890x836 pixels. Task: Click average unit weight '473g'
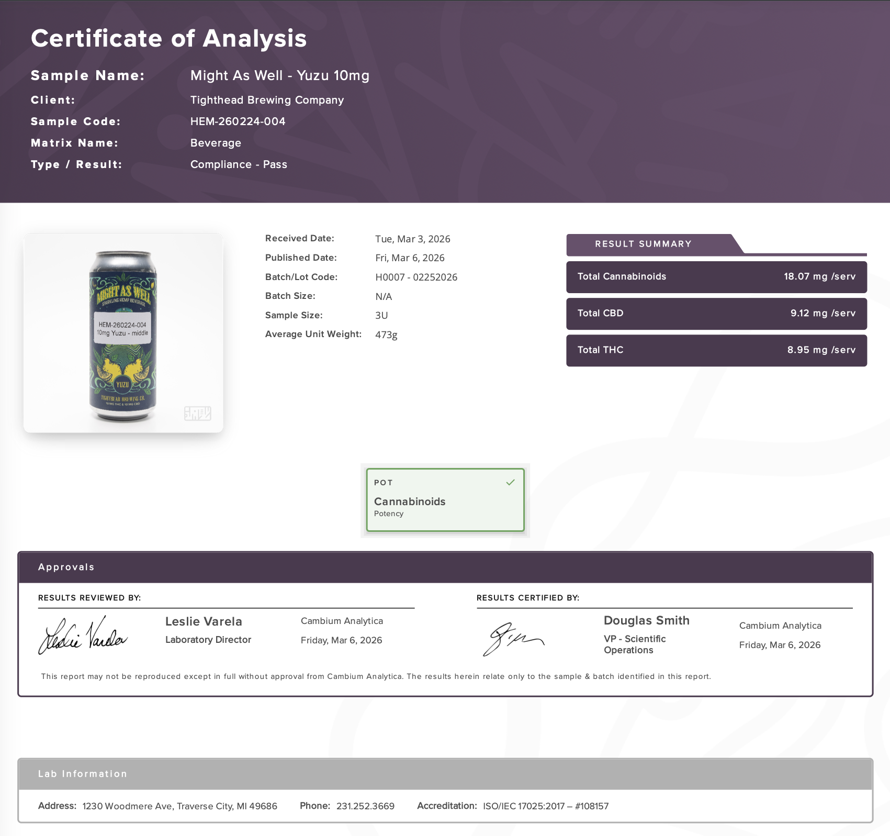coord(386,335)
